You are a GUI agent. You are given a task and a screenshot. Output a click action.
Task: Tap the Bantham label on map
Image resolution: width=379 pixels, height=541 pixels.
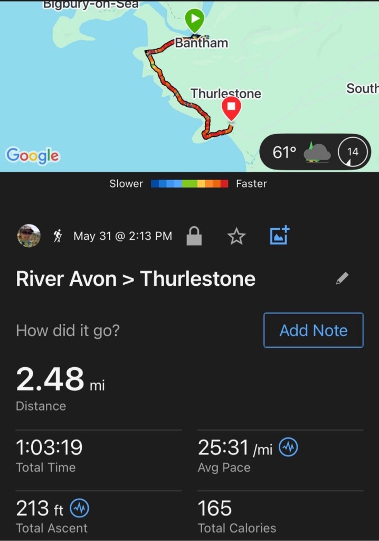tap(202, 43)
